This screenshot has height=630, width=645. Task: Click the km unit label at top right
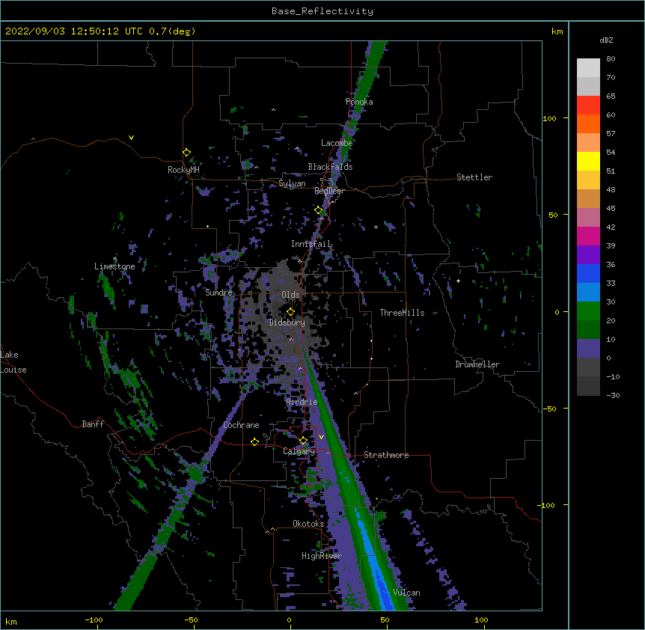[x=557, y=31]
